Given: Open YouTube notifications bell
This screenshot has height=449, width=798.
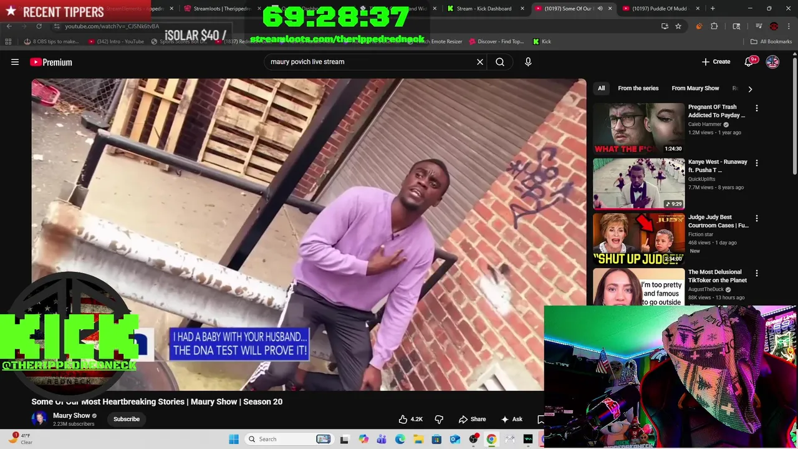Looking at the screenshot, I should click(x=750, y=62).
